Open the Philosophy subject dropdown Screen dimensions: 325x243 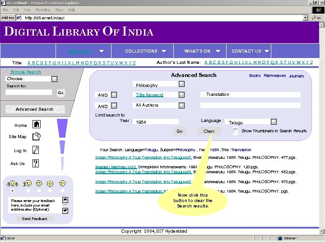pos(181,84)
